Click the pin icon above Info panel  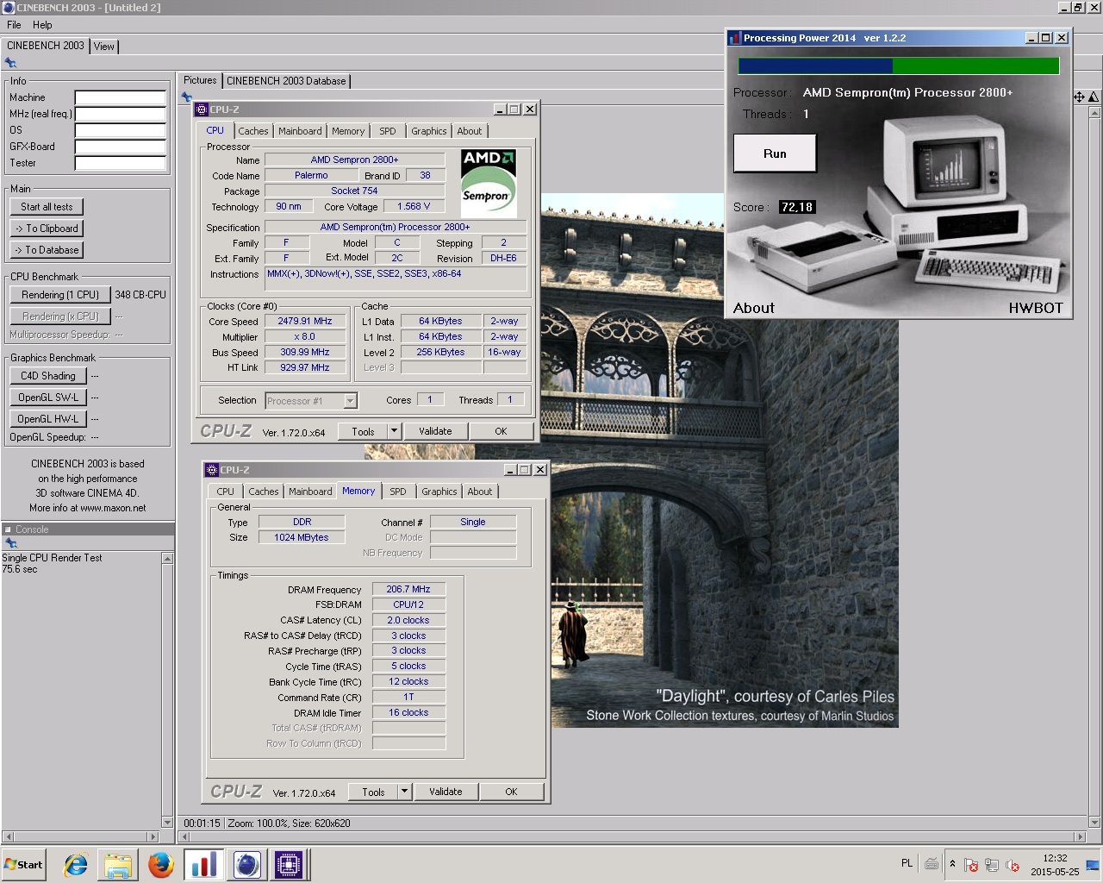10,63
